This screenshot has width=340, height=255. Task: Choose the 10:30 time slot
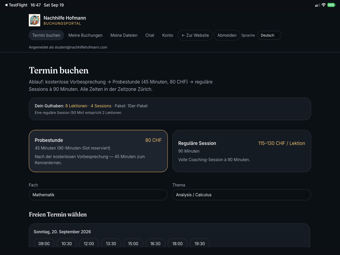coord(67,243)
